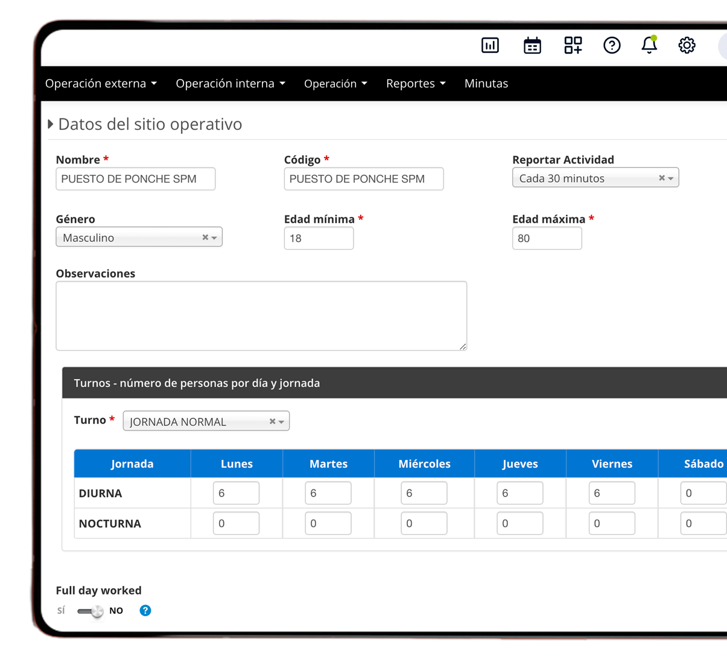
Task: Go to Minutas
Action: pyautogui.click(x=486, y=84)
